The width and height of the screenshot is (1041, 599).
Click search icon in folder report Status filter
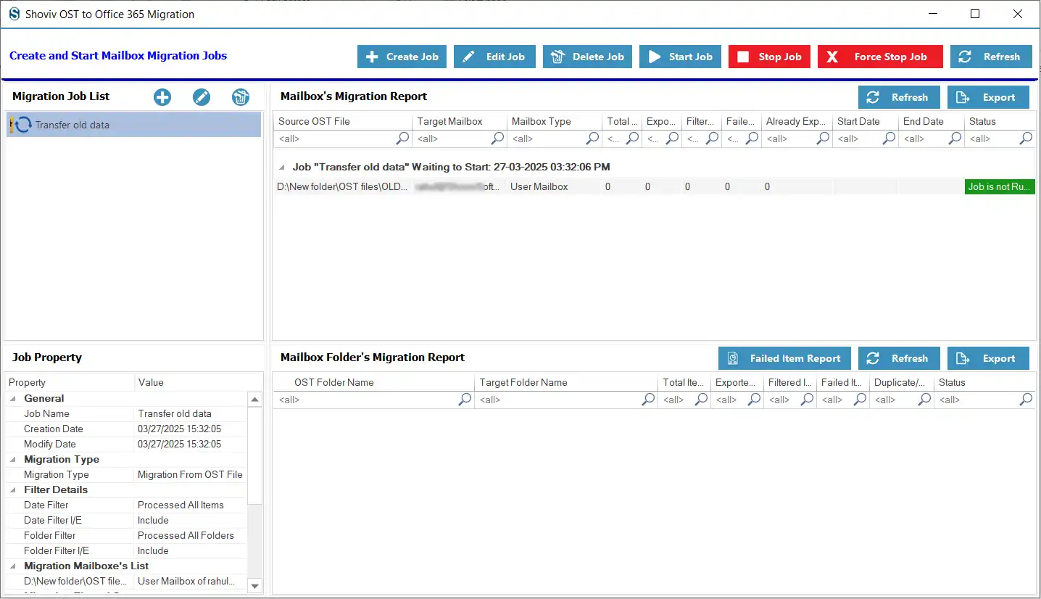pyautogui.click(x=1027, y=400)
